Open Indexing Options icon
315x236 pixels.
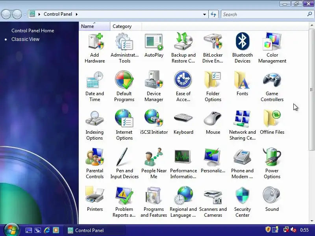tap(94, 125)
